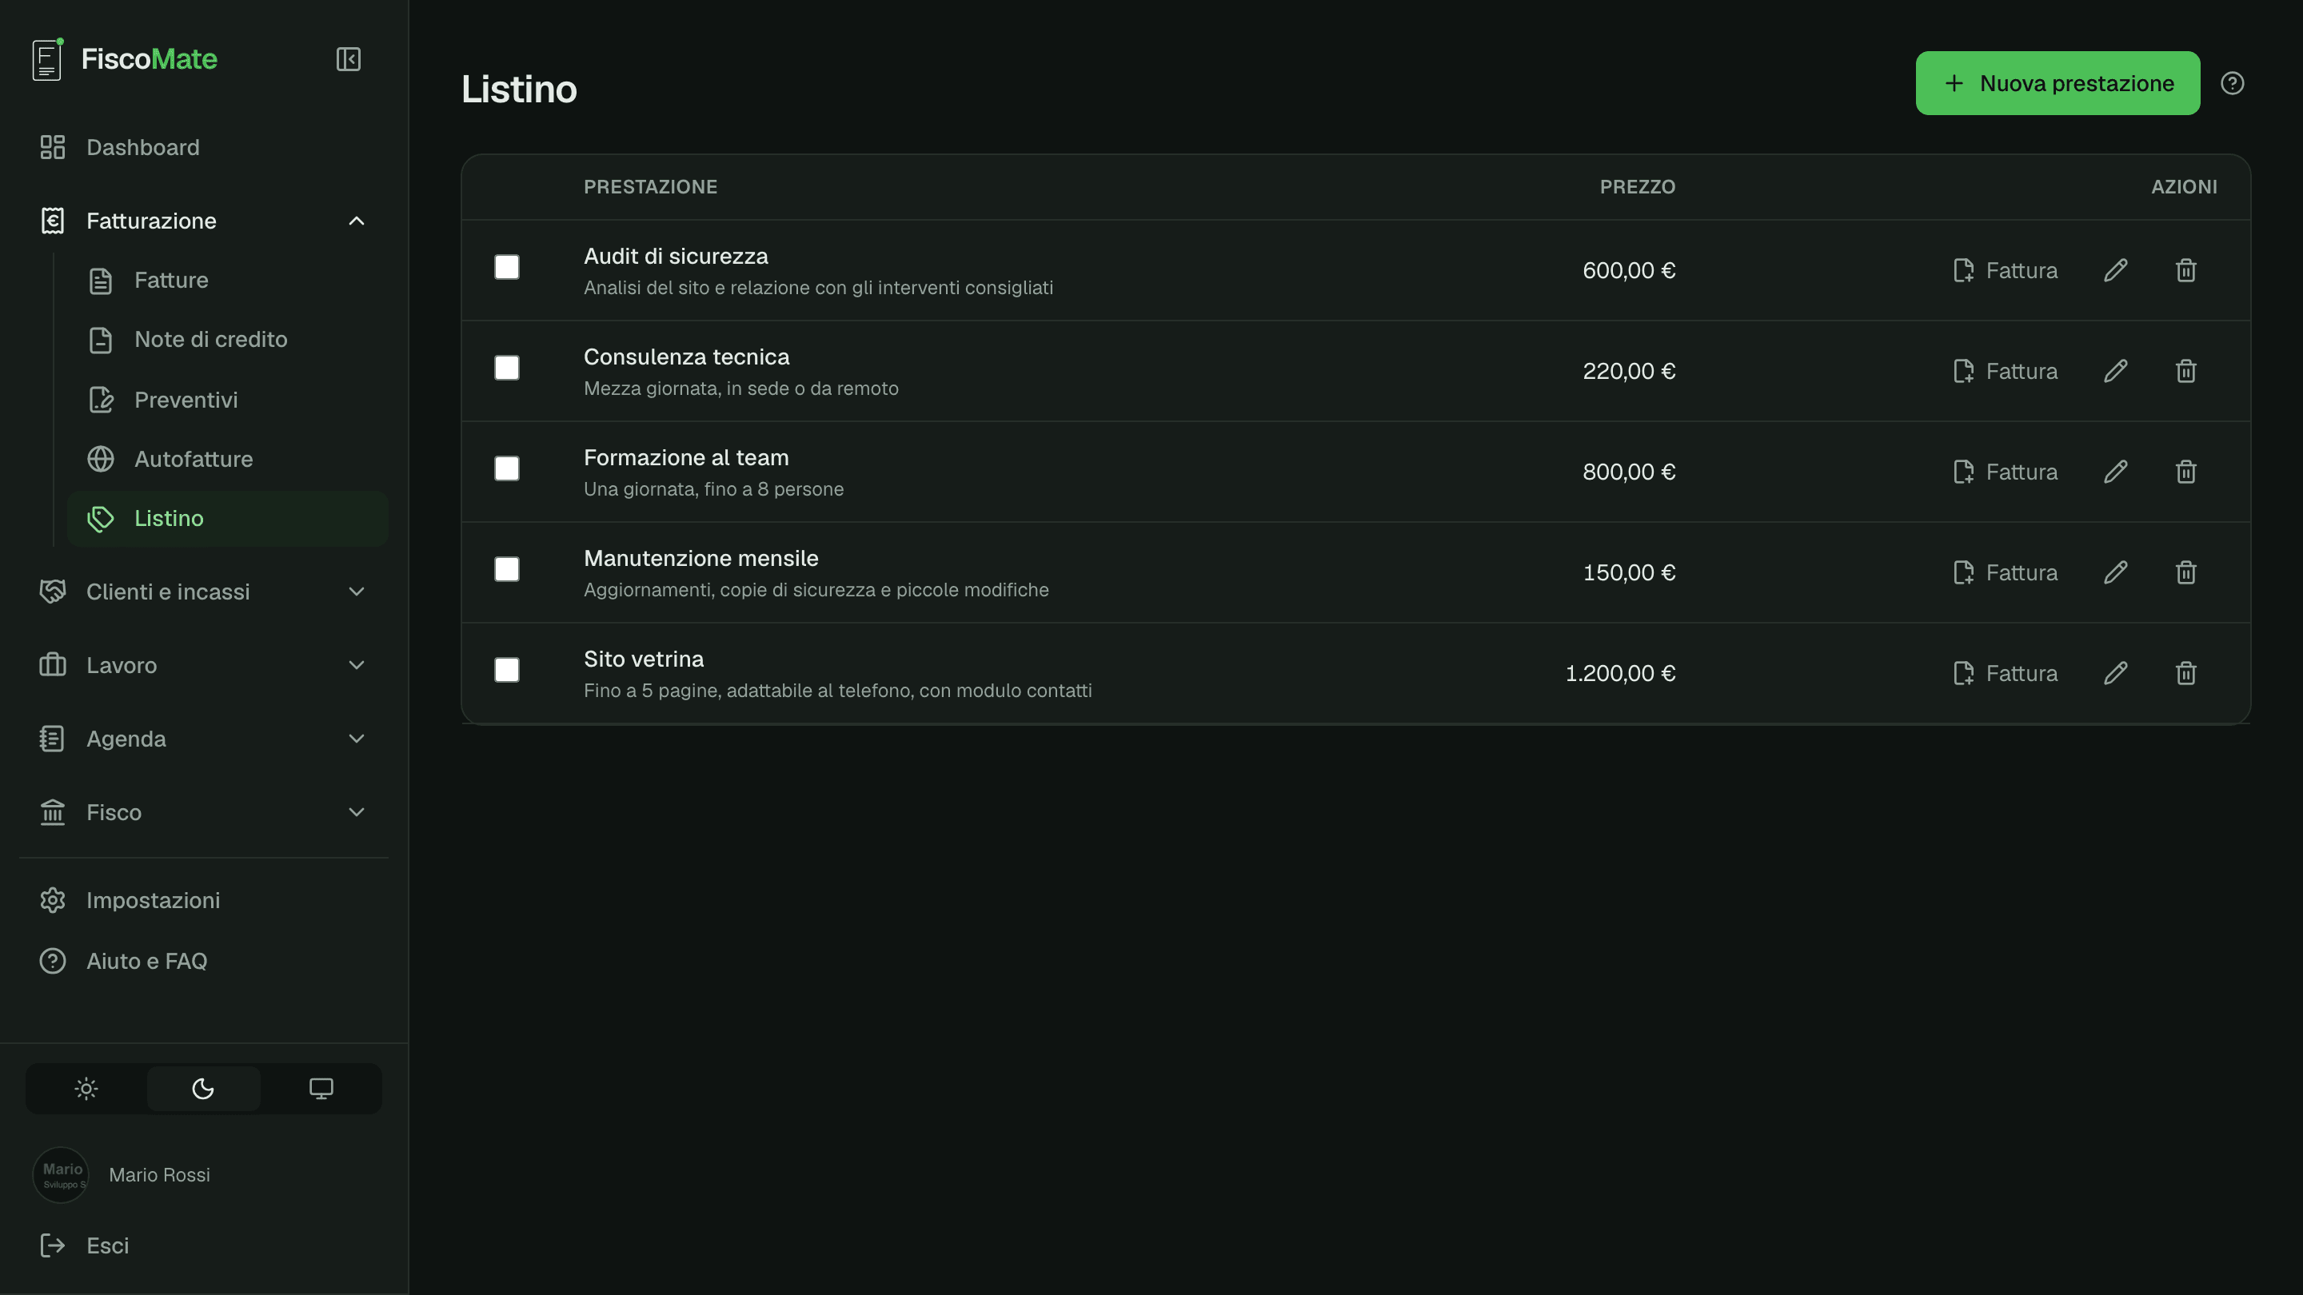Select system theme monitor icon
This screenshot has width=2303, height=1295.
pos(321,1089)
